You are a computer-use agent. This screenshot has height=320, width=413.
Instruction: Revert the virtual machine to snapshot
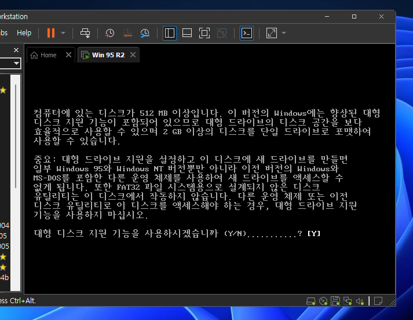[127, 33]
